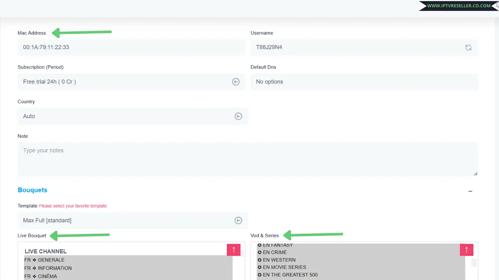Select EN WESTERN in Vod & Series

click(x=279, y=260)
